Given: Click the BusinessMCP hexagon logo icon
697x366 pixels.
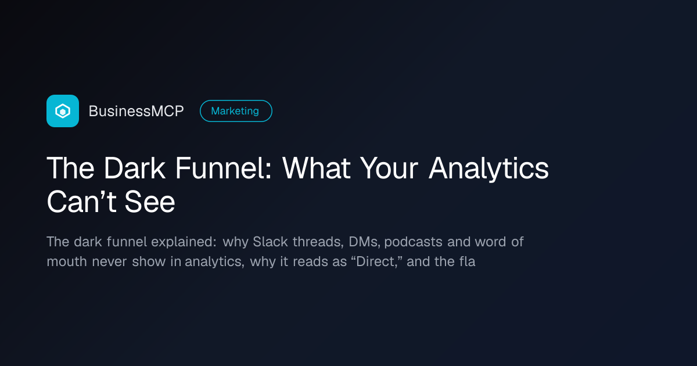Looking at the screenshot, I should [63, 111].
